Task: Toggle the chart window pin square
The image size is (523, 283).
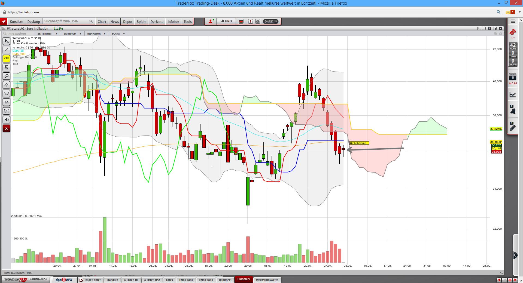Action: coord(484,28)
